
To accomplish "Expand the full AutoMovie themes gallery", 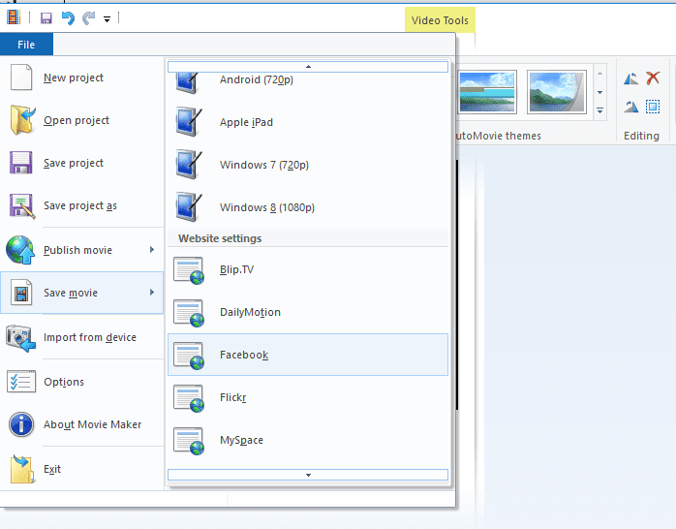I will coord(599,110).
